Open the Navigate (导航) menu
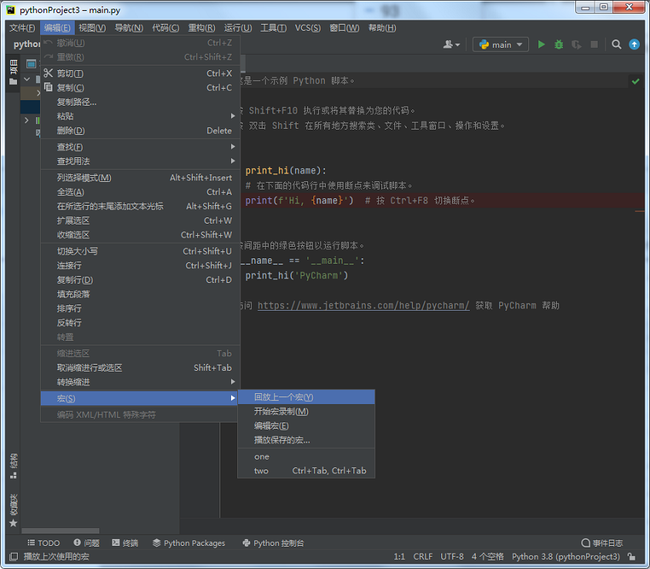 tap(129, 28)
